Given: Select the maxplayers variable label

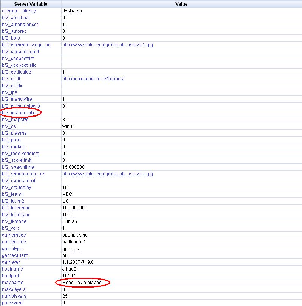Looking at the screenshot, I should 14,289.
